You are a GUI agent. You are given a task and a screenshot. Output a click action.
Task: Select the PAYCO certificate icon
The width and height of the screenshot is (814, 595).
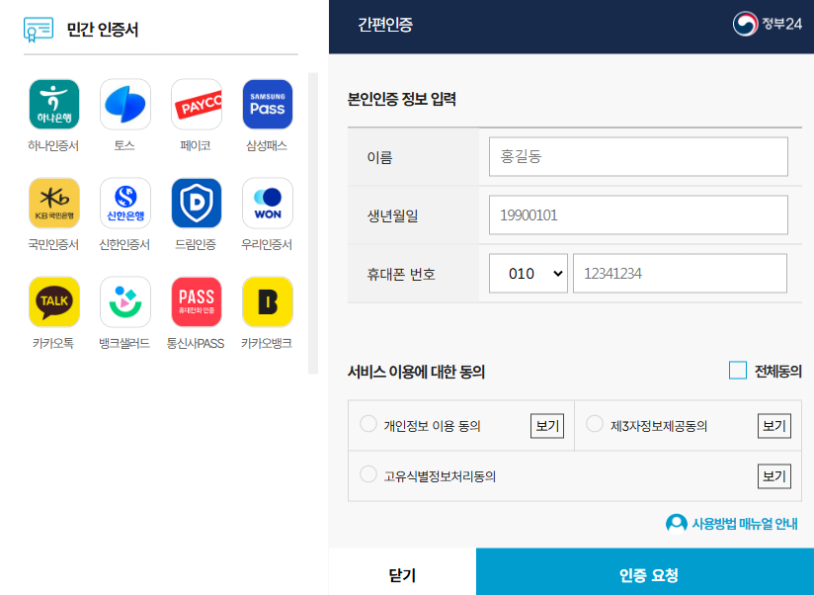(x=196, y=104)
